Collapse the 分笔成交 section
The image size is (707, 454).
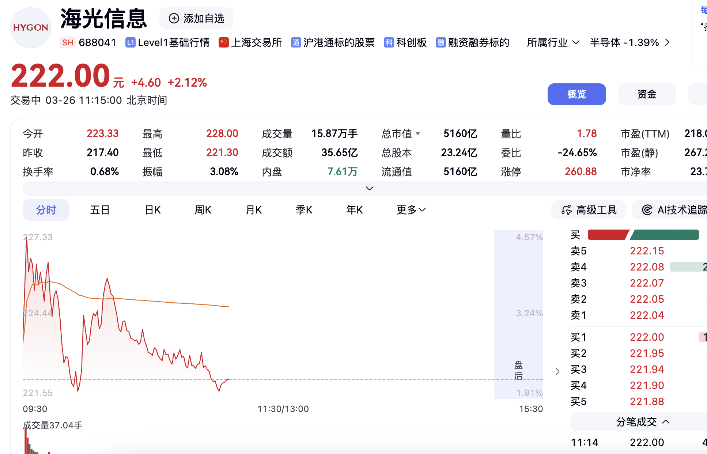[x=643, y=422]
